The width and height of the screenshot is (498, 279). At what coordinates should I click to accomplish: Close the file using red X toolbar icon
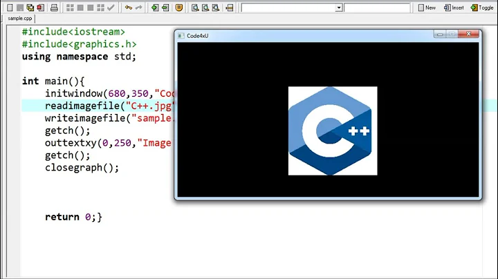[40, 8]
